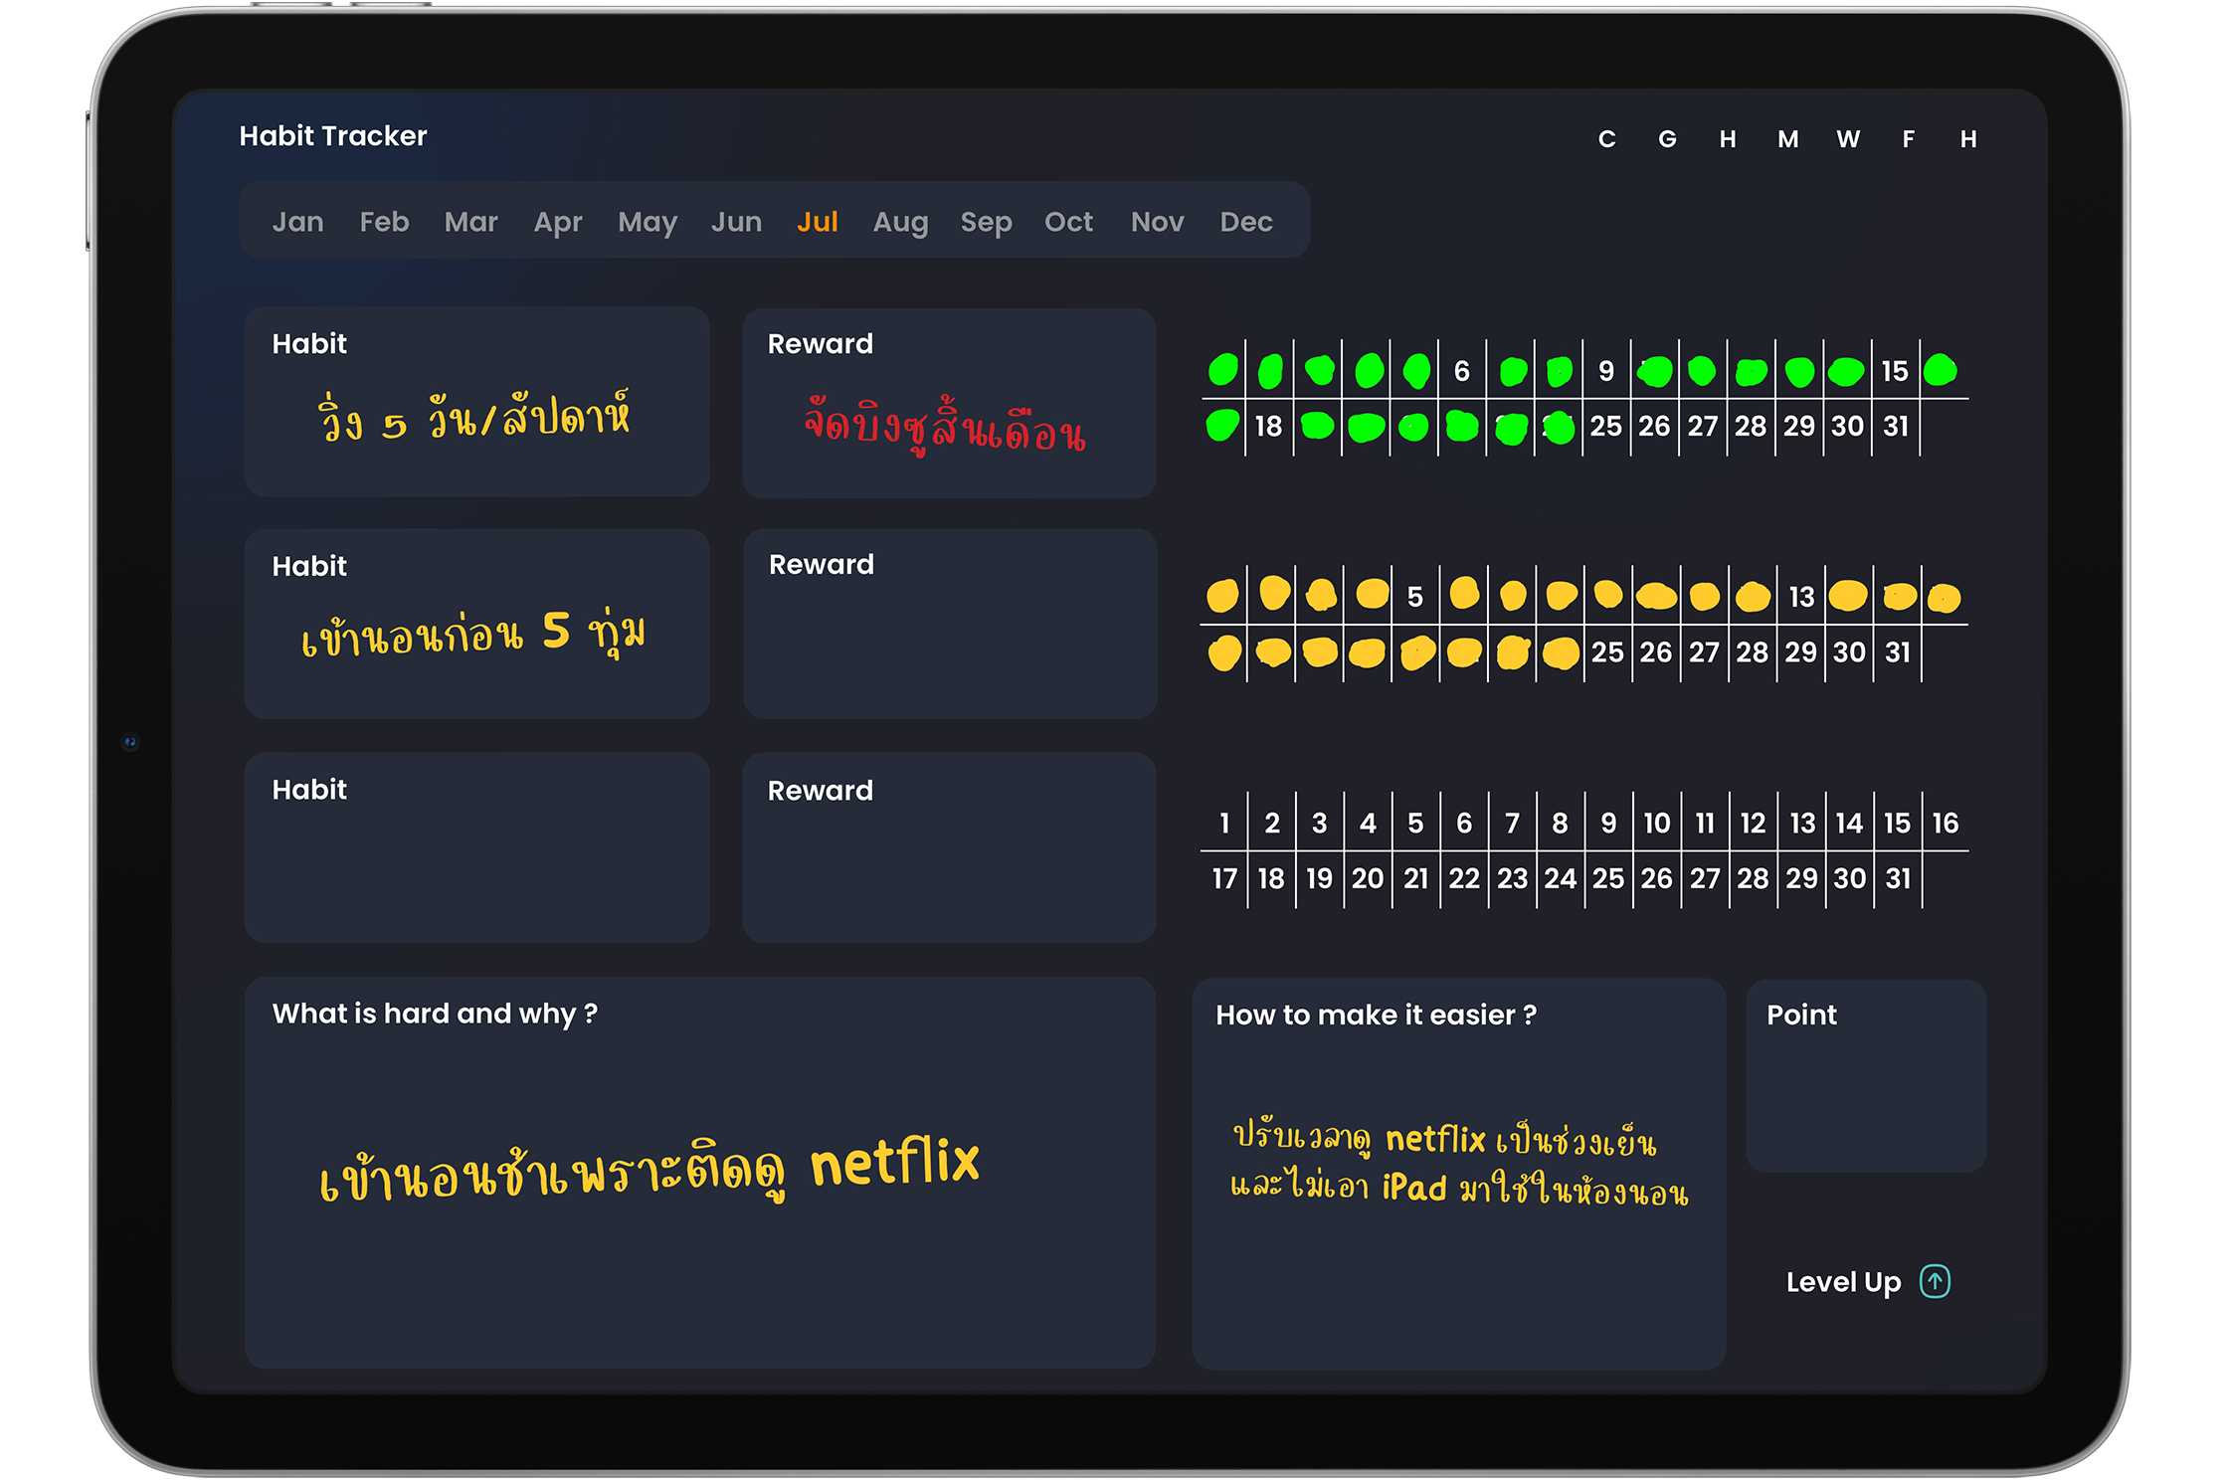Check day 1 in third habit tracker
The width and height of the screenshot is (2228, 1480).
pos(1224,824)
